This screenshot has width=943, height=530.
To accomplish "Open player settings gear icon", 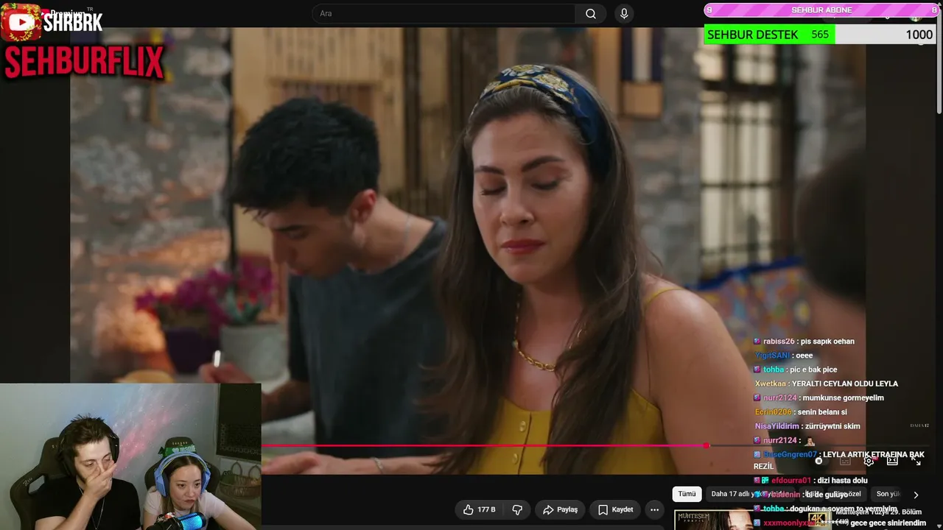I will point(869,461).
